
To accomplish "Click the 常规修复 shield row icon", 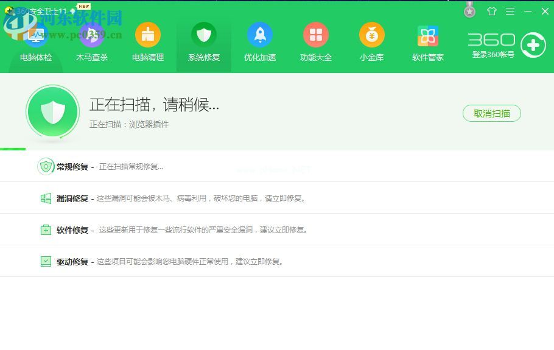I will point(46,166).
